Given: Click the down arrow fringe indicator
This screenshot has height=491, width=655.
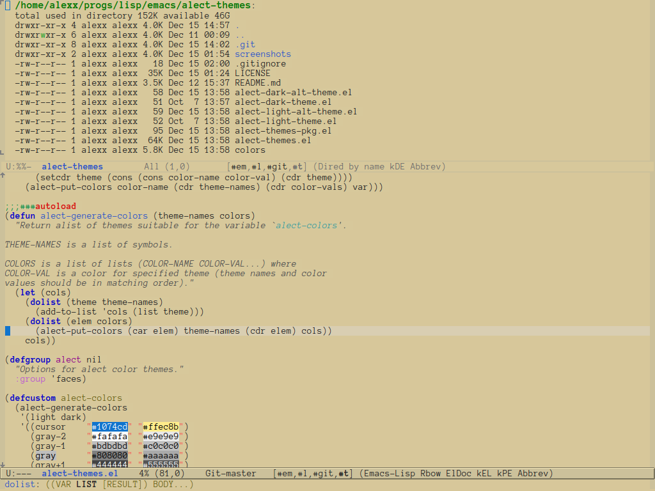Looking at the screenshot, I should pos(3,464).
